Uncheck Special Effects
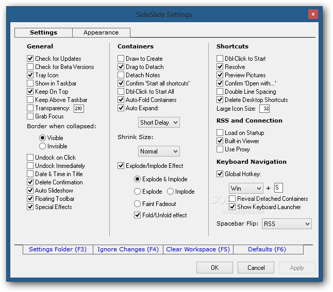This screenshot has width=333, height=292. click(30, 207)
